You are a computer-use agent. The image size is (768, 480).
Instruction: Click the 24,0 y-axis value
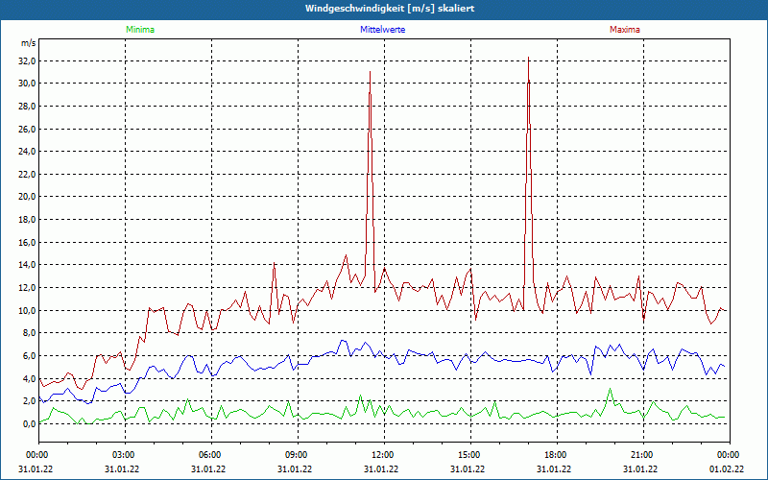pyautogui.click(x=27, y=152)
